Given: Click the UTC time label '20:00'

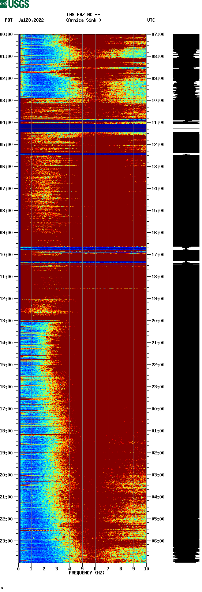Looking at the screenshot, I should tap(158, 321).
